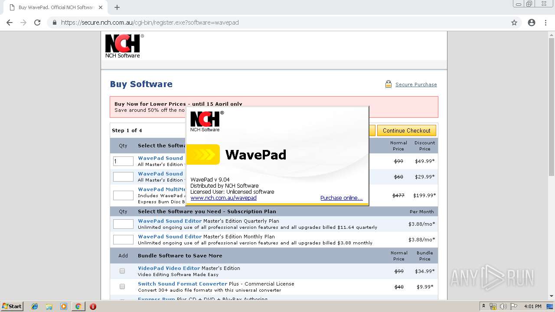Screen dimensions: 555x312
Task: Go back in Chrome browser history
Action: point(10,23)
